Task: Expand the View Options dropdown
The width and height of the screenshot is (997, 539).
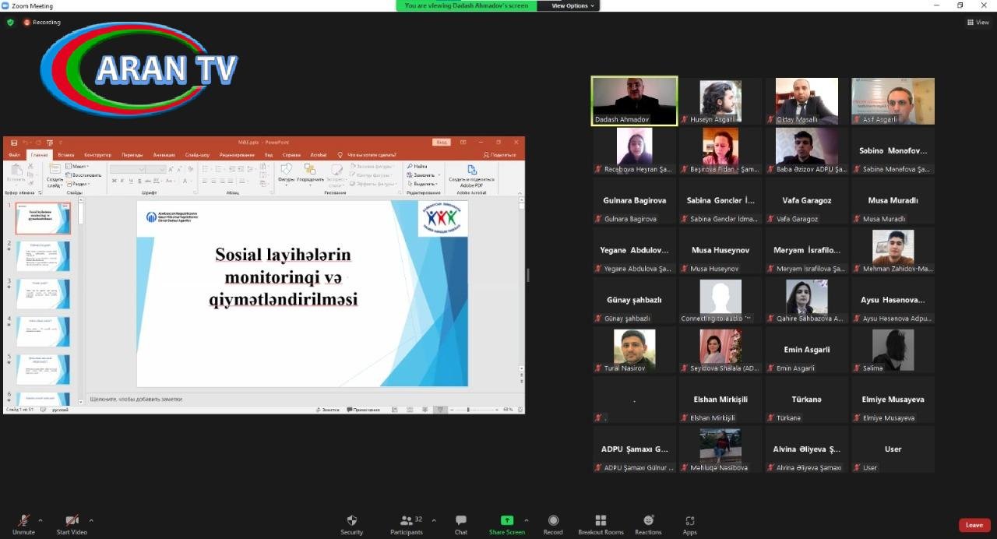Action: click(x=572, y=5)
